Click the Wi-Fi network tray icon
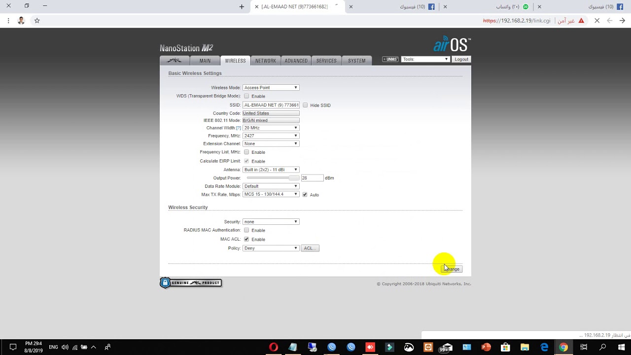The width and height of the screenshot is (631, 355). 75,347
